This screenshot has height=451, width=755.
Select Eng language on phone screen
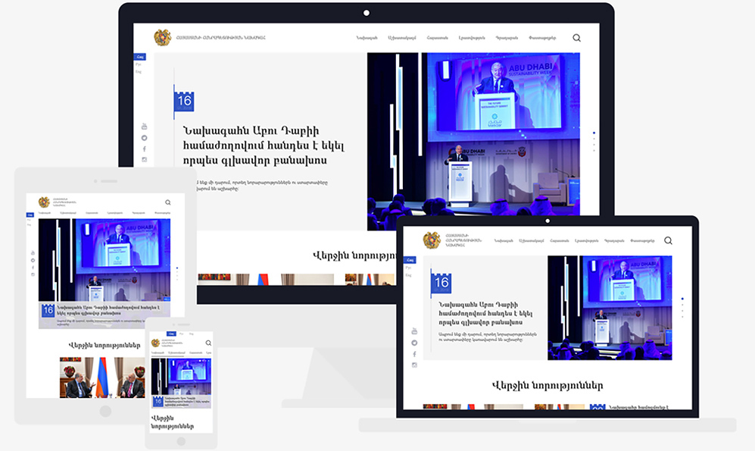coord(191,334)
